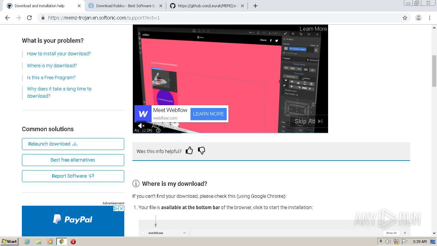Open the Action Center flag icon

pyautogui.click(x=404, y=242)
